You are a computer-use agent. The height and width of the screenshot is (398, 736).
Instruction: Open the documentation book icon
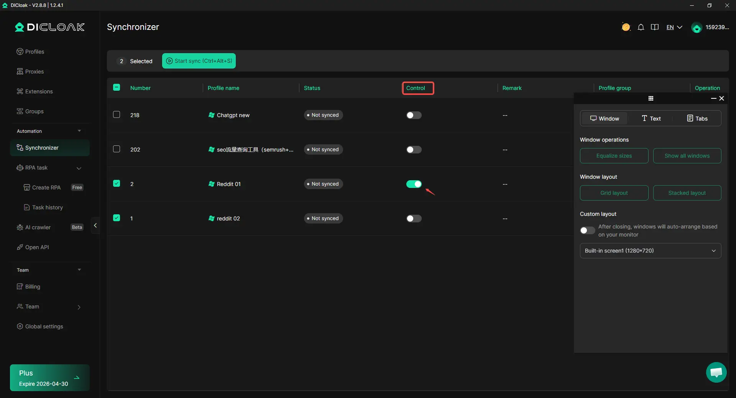[655, 27]
